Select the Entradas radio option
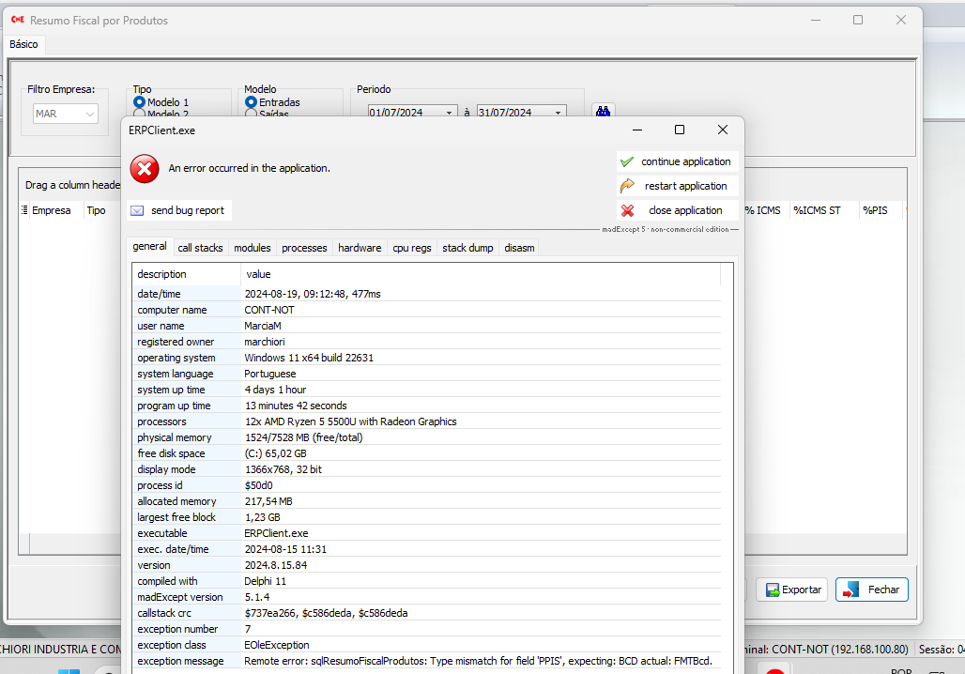The image size is (965, 674). coord(252,102)
